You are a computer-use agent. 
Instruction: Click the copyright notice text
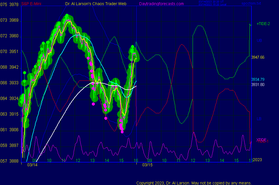pos(194,183)
